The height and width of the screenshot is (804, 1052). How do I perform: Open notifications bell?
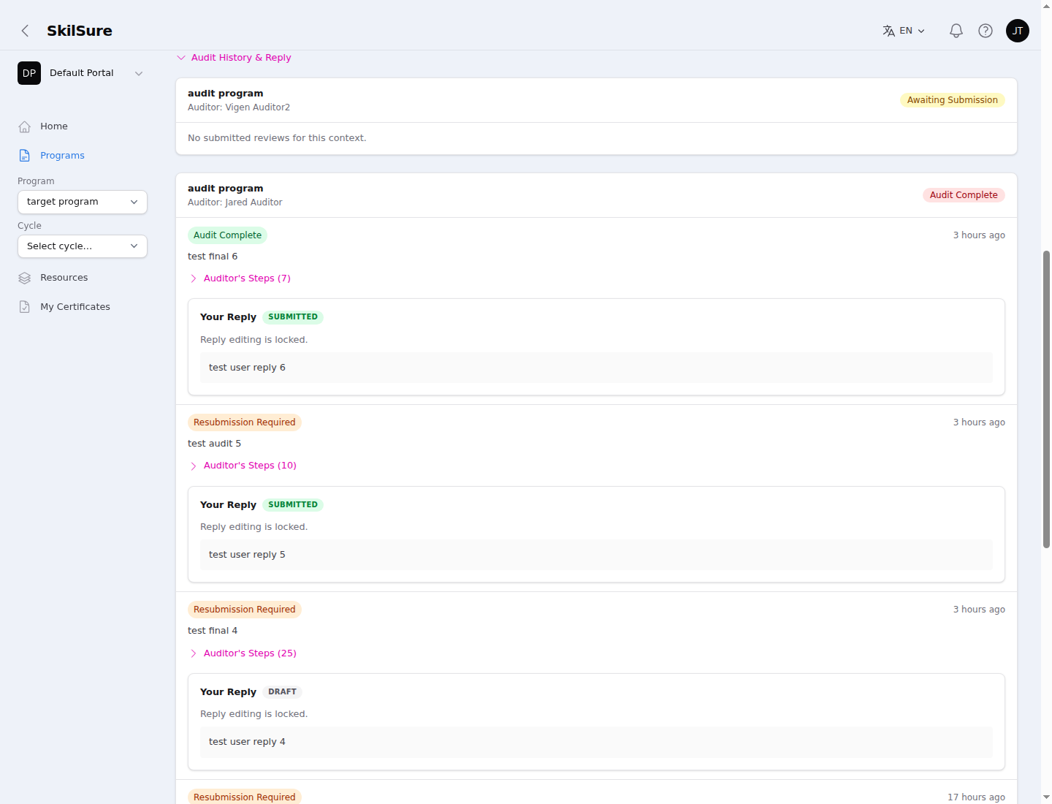click(x=956, y=31)
